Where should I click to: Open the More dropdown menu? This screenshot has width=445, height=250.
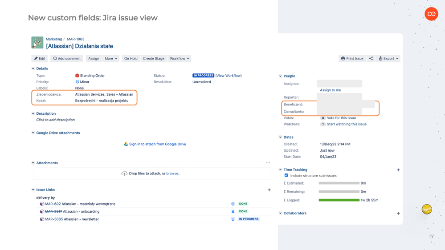click(x=110, y=58)
